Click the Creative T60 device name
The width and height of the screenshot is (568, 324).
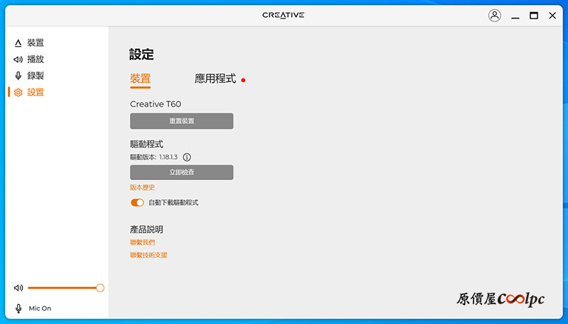(155, 104)
